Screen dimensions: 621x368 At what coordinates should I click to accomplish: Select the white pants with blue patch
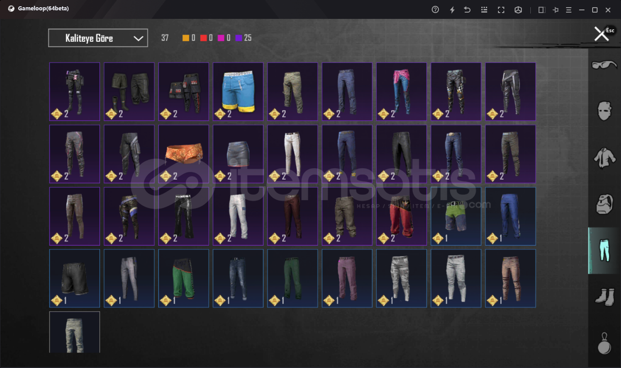pos(238,216)
